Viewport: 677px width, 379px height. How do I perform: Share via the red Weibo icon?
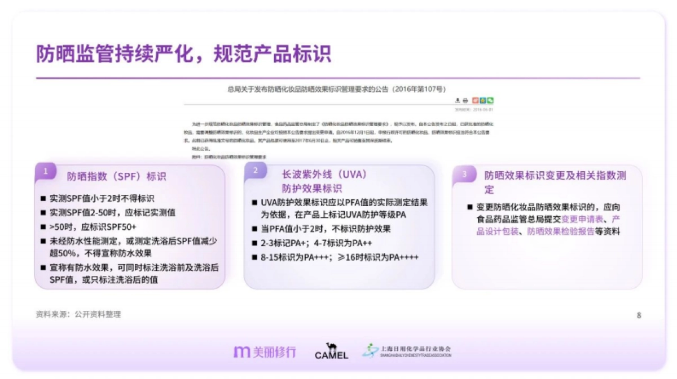[x=476, y=100]
